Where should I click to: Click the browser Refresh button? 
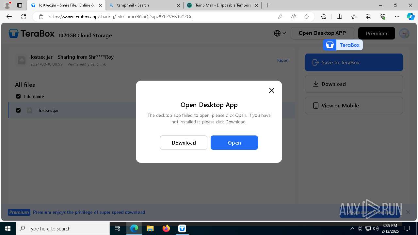coord(24,17)
